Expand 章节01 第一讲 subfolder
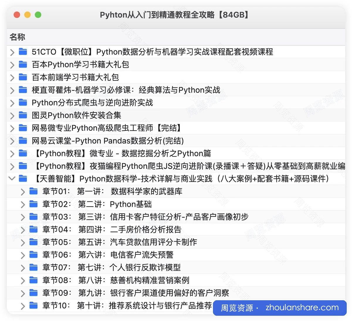Image resolution: width=352 pixels, height=321 pixels. (23, 192)
